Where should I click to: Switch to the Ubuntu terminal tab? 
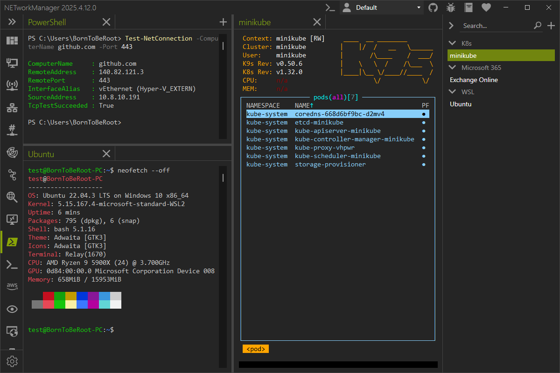(40, 154)
